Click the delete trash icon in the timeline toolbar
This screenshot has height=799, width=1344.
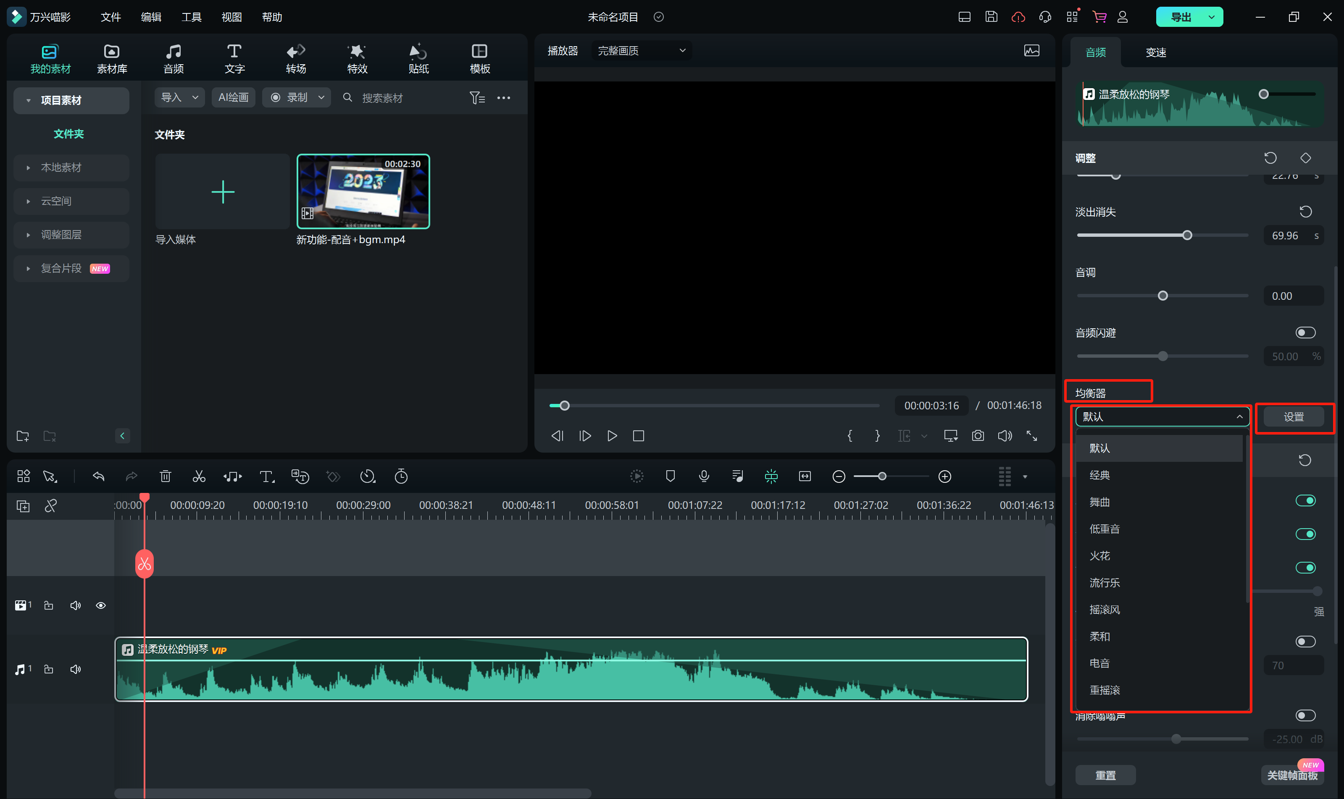click(166, 477)
